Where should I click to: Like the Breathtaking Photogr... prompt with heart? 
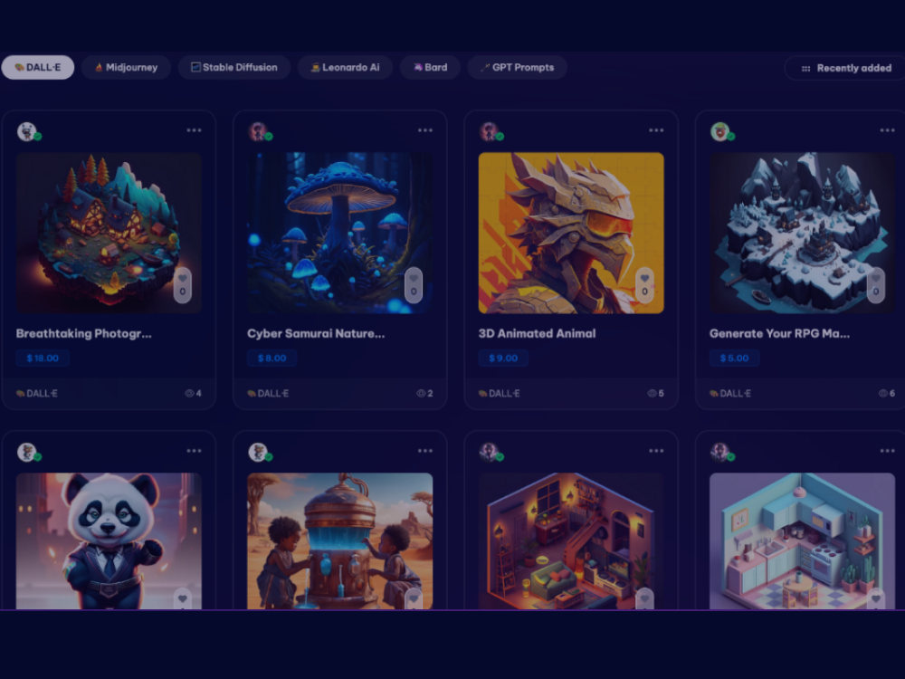click(x=183, y=285)
